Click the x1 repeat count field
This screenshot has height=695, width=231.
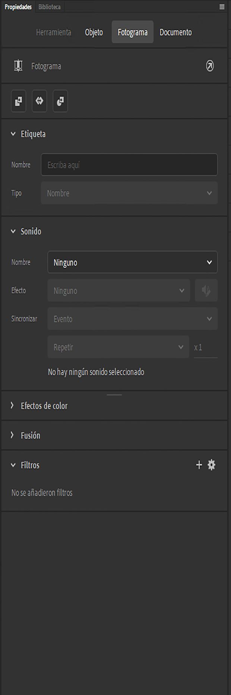[x=205, y=347]
